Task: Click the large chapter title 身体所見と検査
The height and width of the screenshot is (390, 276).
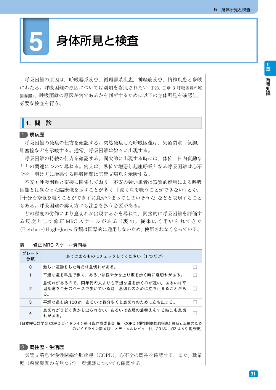Action: [x=97, y=41]
